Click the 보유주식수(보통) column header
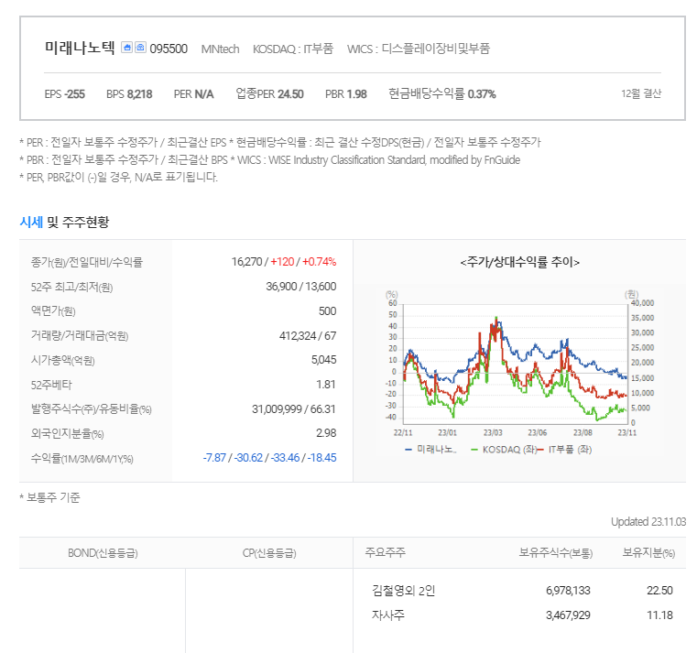 pos(556,552)
